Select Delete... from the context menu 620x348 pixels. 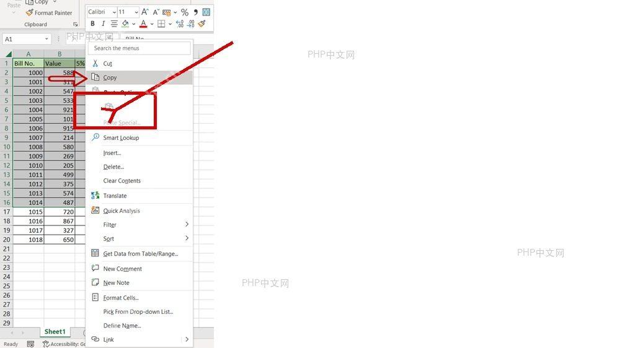[139, 167]
